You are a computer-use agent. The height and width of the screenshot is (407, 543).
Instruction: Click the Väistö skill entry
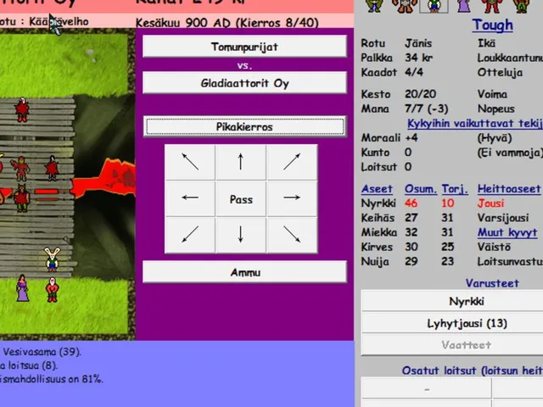coord(494,247)
